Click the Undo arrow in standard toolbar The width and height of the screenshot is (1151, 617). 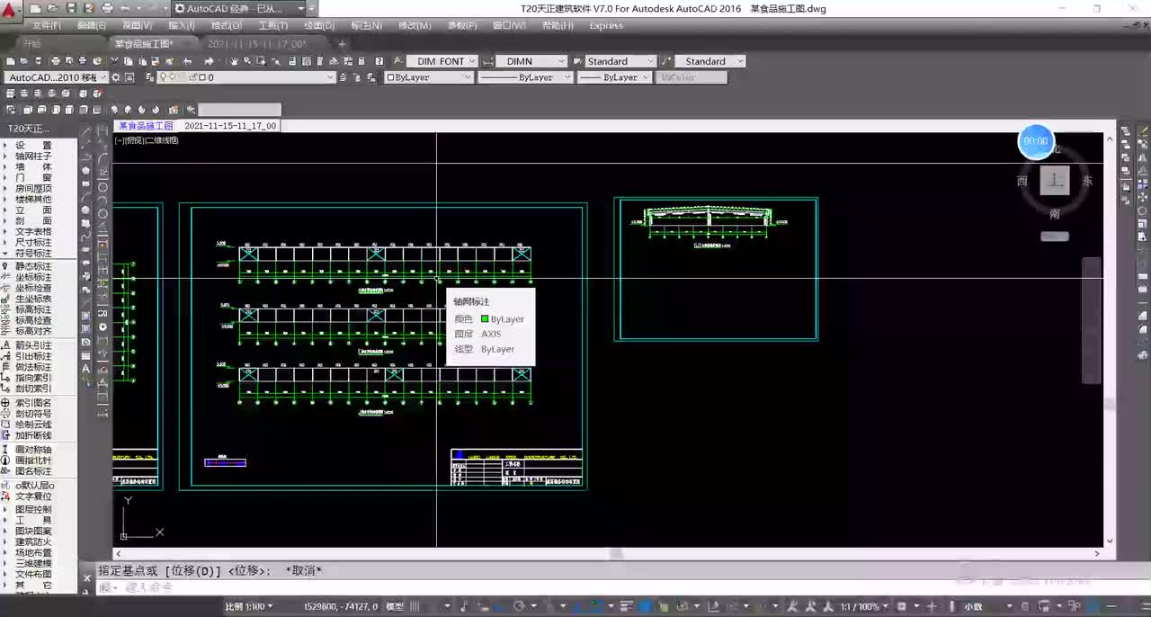(x=187, y=61)
